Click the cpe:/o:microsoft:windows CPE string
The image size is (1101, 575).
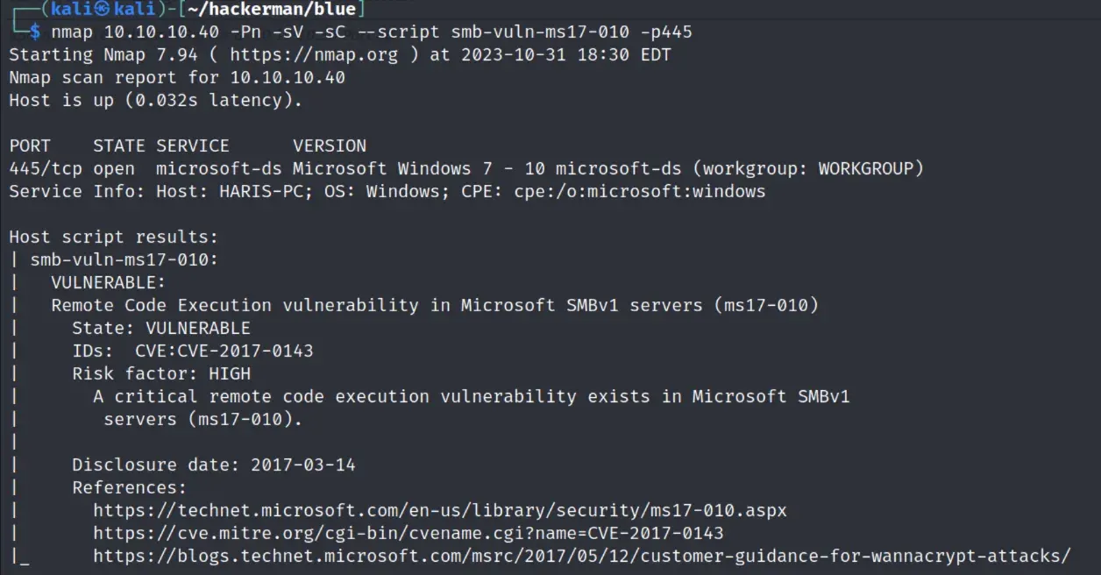[640, 191]
